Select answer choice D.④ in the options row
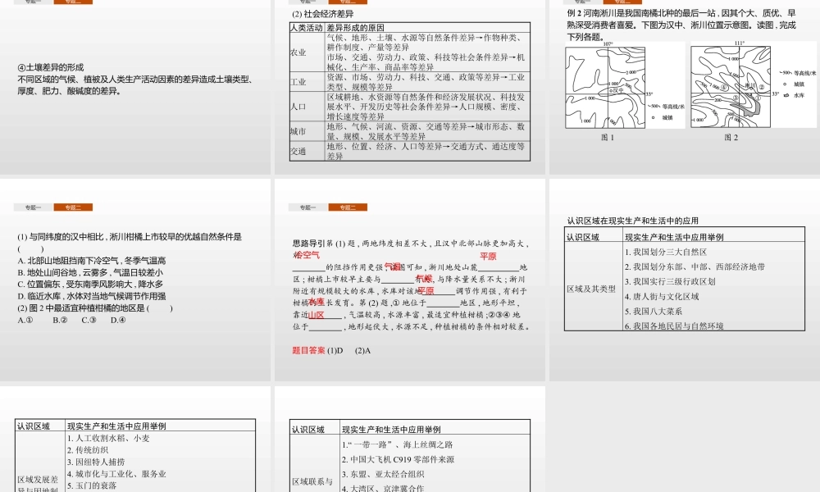Screen dimensions: 820x492 click(x=117, y=320)
